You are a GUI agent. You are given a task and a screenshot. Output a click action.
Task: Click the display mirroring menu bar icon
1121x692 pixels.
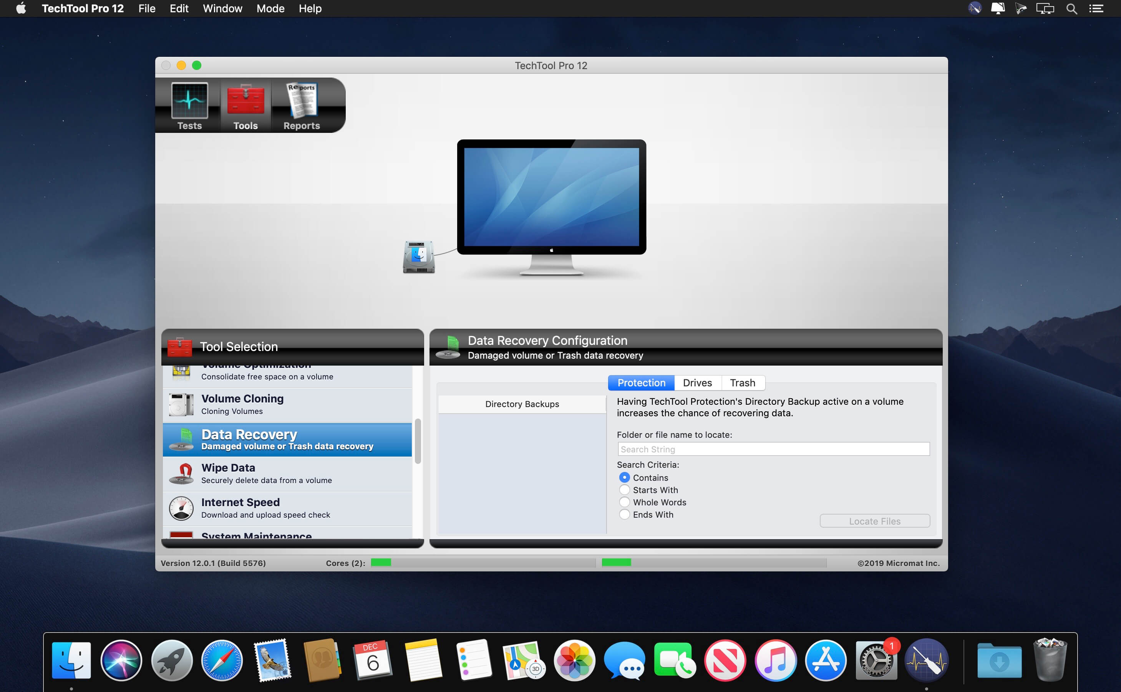point(1045,8)
